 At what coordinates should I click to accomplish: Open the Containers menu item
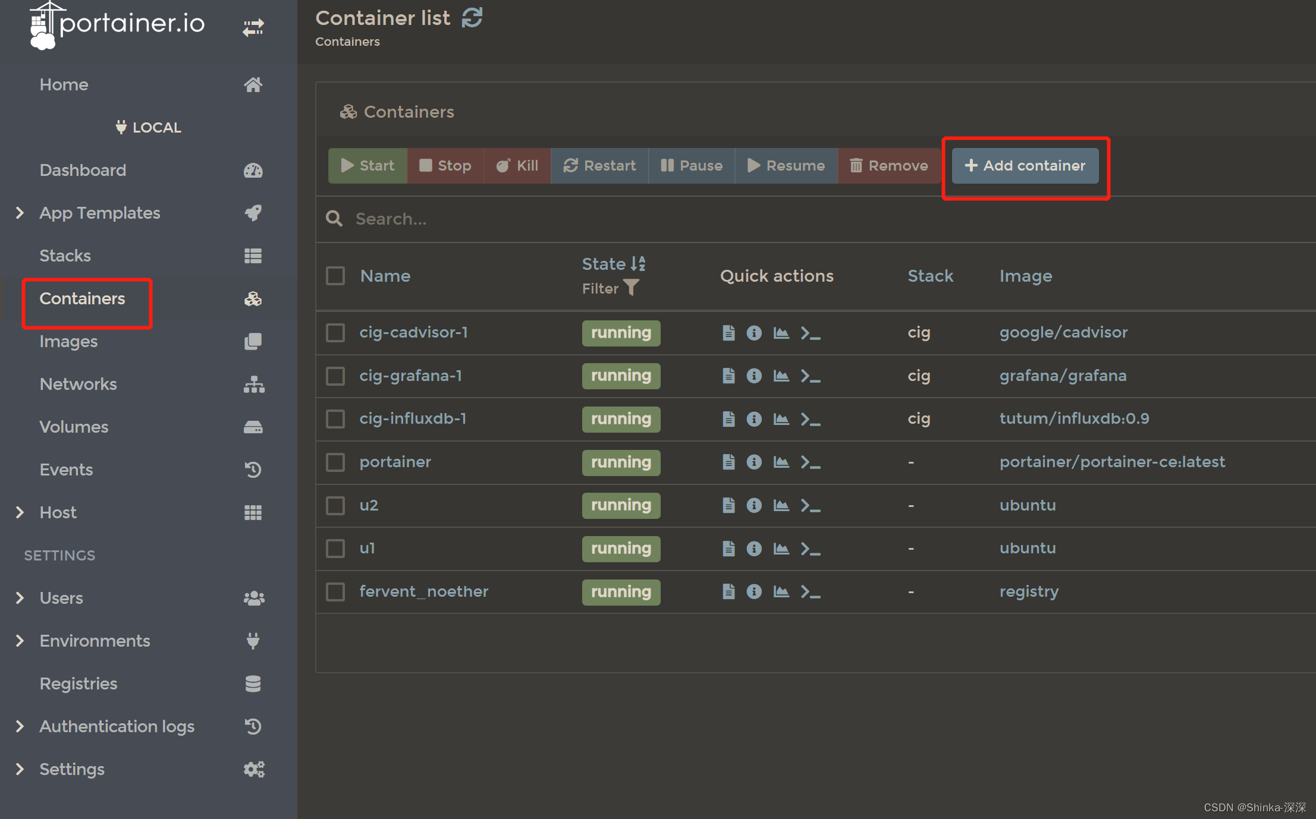[149, 298]
